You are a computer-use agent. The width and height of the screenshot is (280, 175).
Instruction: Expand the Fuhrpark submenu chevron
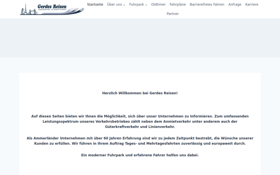coord(146,5)
